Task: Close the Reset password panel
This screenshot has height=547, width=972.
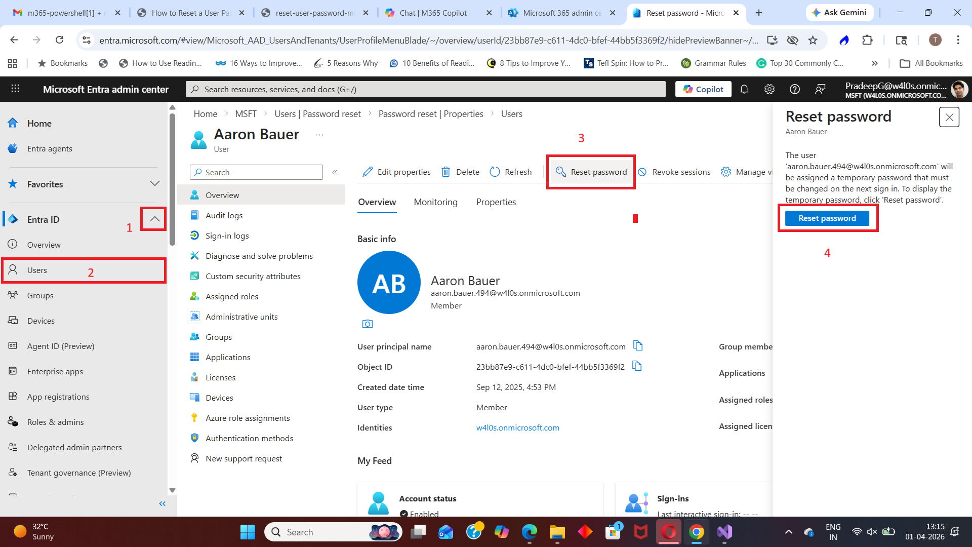Action: click(x=949, y=117)
